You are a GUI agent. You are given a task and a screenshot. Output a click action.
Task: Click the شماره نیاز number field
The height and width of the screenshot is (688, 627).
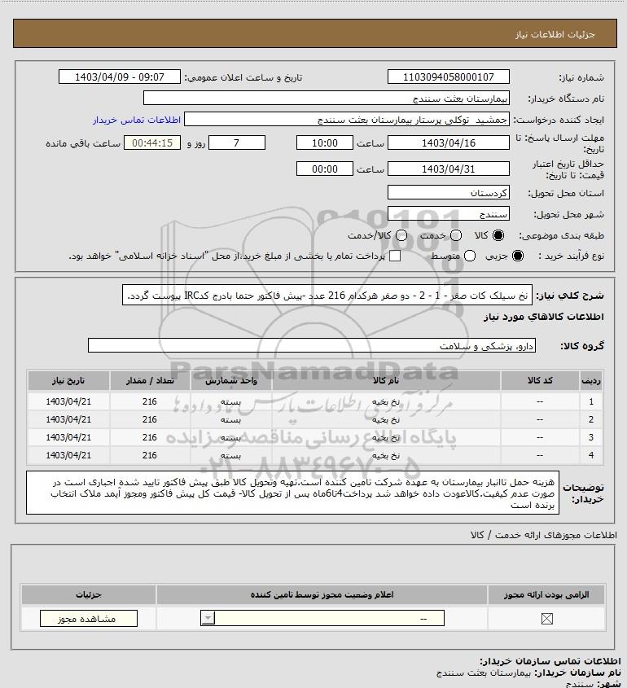(x=449, y=77)
